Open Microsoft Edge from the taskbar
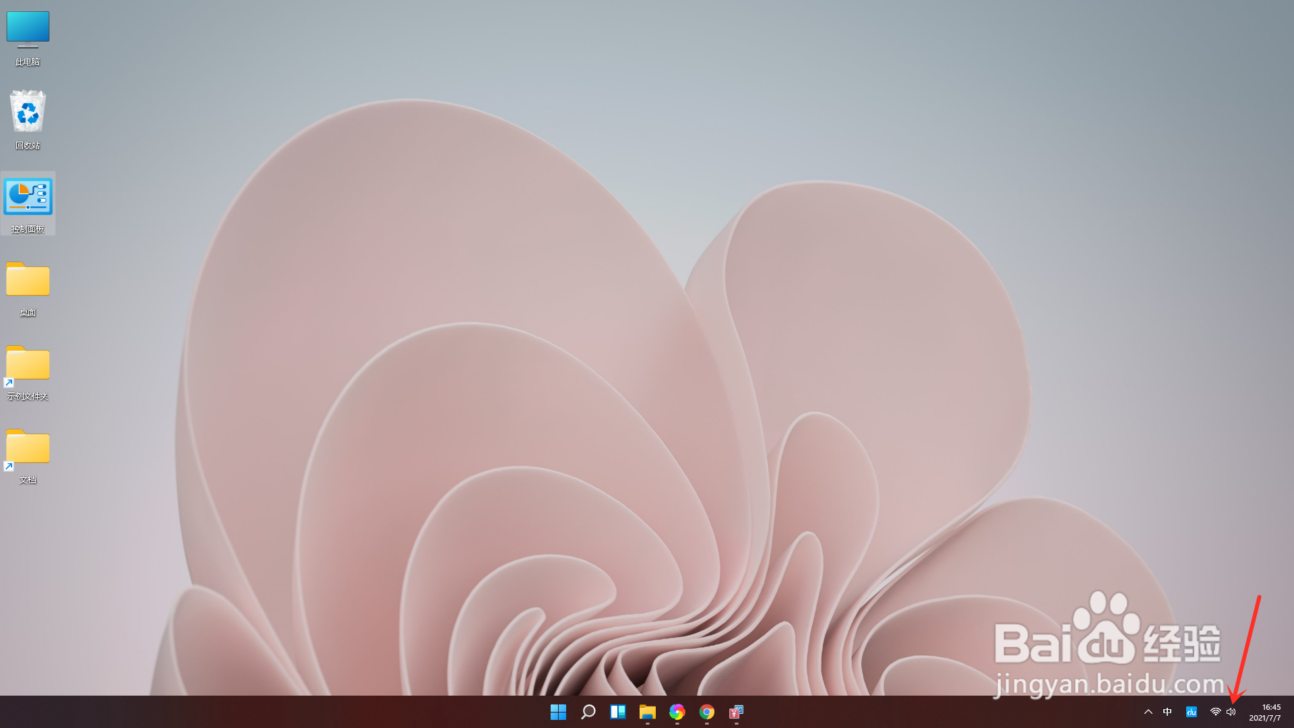Screen dimensions: 1294x728 [677, 712]
